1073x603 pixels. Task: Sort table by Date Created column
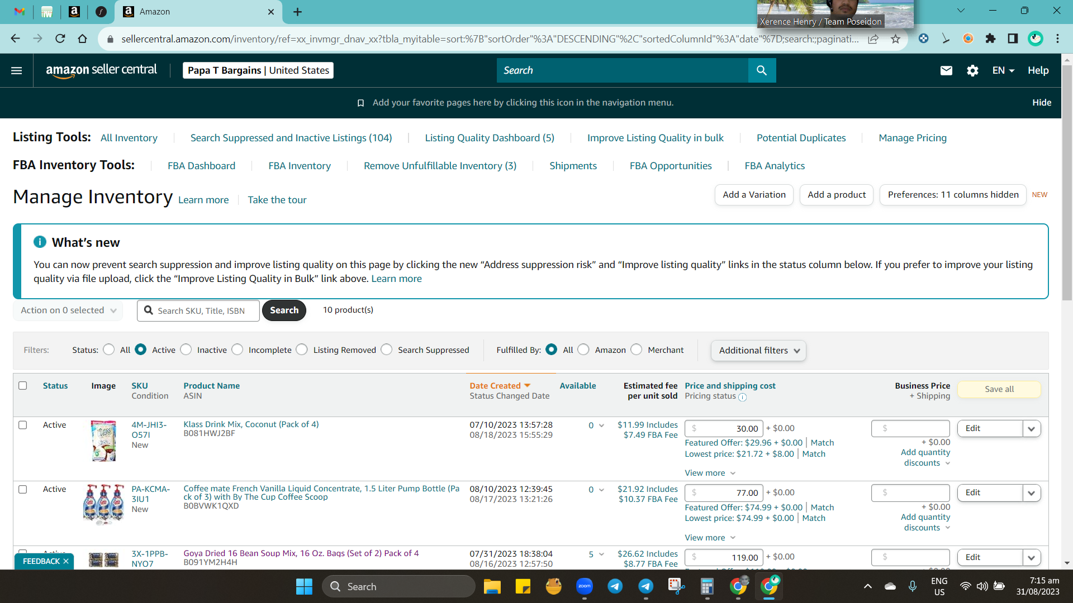coord(500,386)
